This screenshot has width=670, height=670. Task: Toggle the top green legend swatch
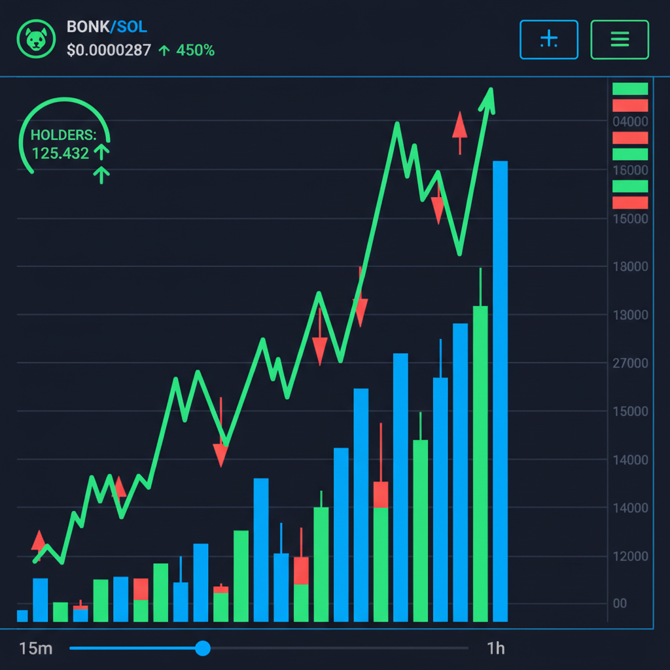(630, 88)
